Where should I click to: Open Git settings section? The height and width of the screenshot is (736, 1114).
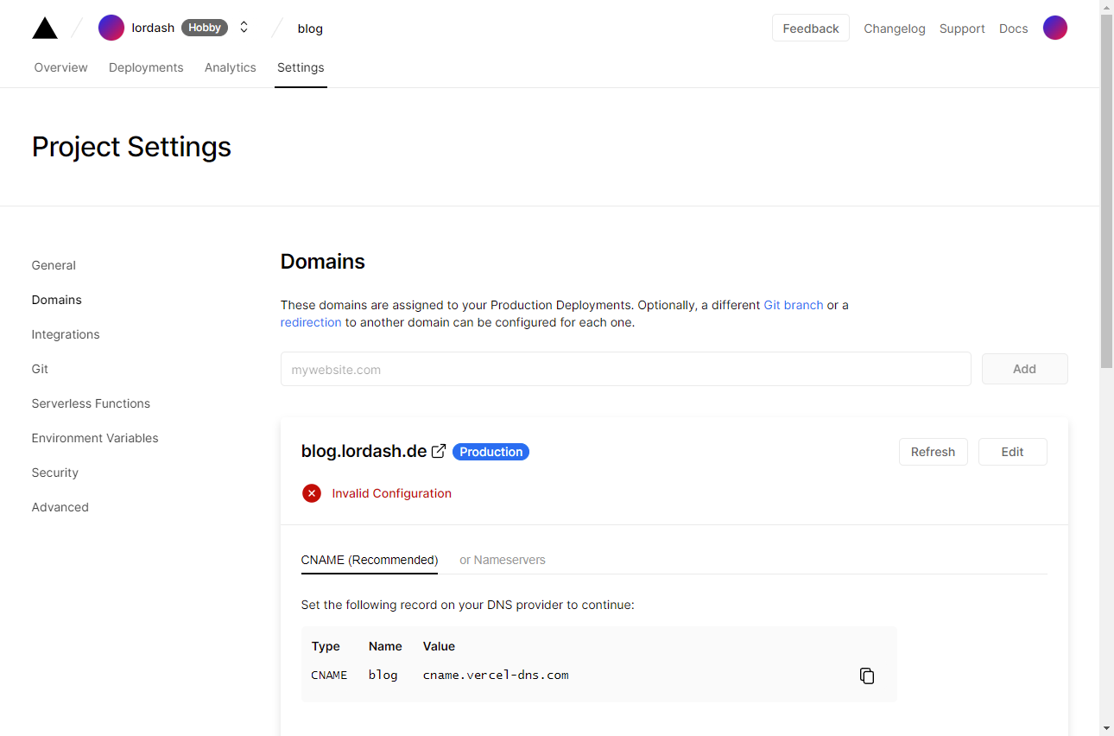[40, 369]
